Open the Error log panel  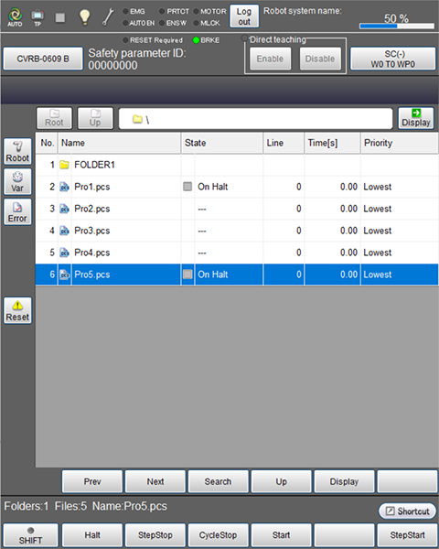[x=17, y=212]
